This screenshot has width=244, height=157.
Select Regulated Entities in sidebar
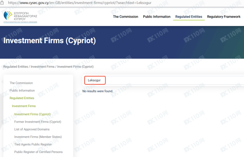[22, 98]
